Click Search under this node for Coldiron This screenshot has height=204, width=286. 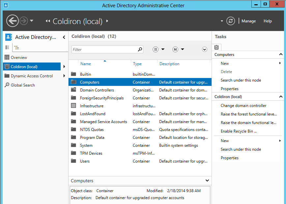click(x=241, y=149)
